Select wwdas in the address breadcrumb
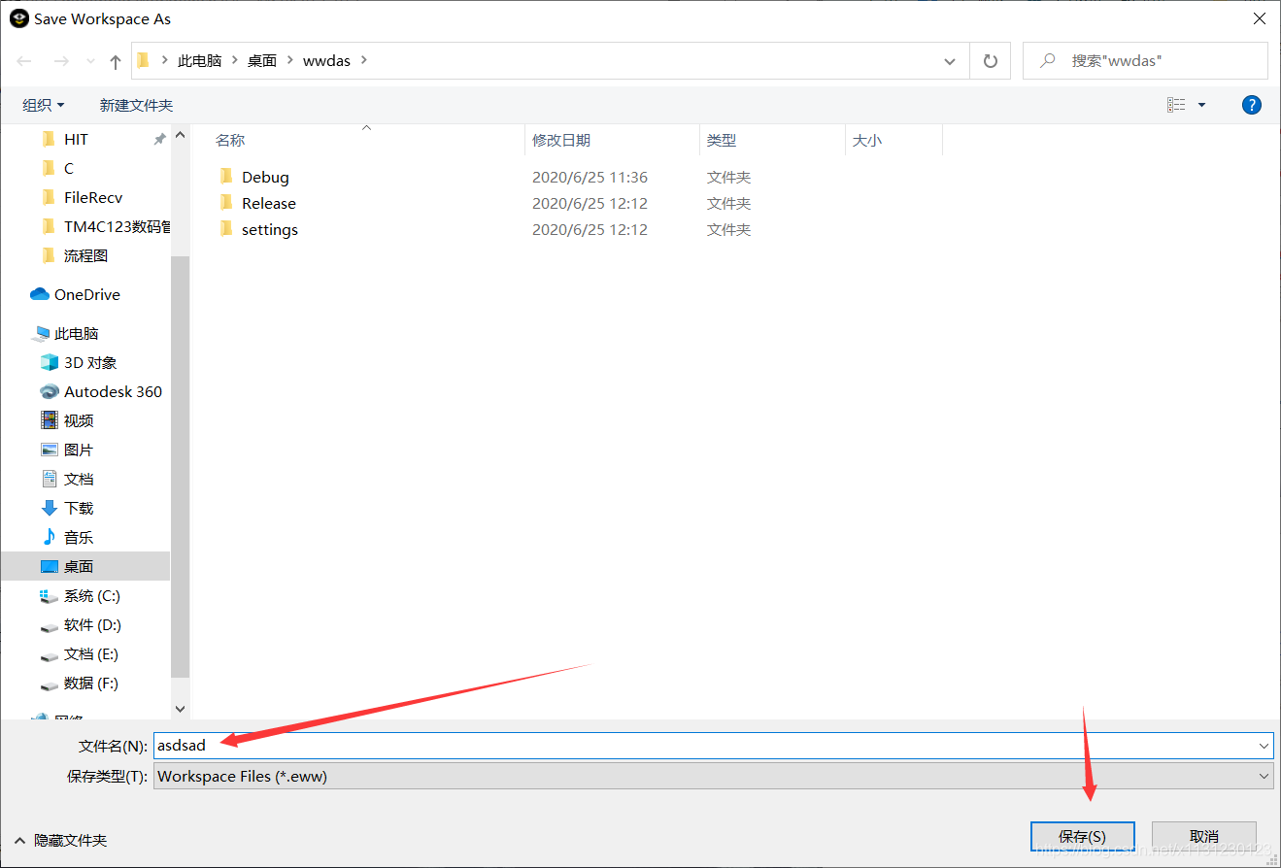 (326, 60)
